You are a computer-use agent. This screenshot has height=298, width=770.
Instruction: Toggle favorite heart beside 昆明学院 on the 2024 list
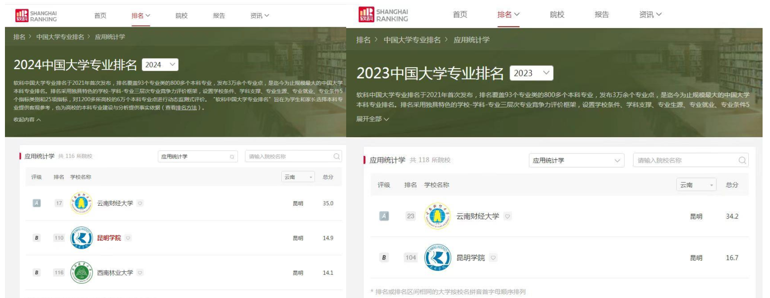coord(129,238)
